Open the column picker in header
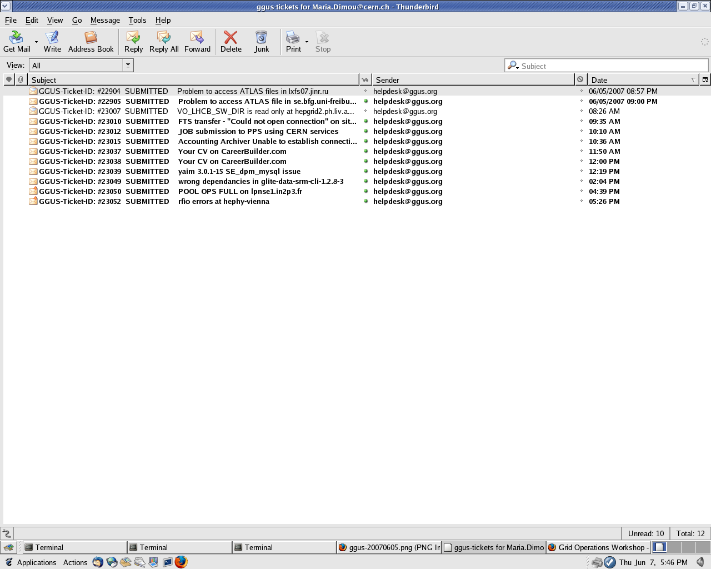This screenshot has height=569, width=711. (x=705, y=79)
